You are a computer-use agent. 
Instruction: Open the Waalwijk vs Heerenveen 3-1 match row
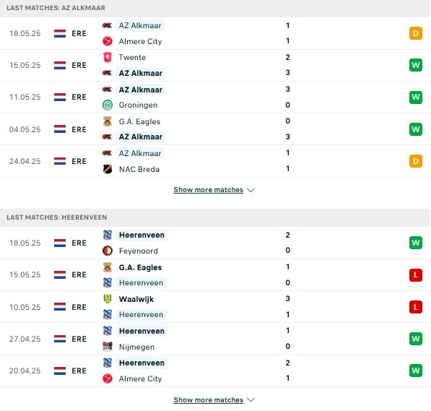215,307
